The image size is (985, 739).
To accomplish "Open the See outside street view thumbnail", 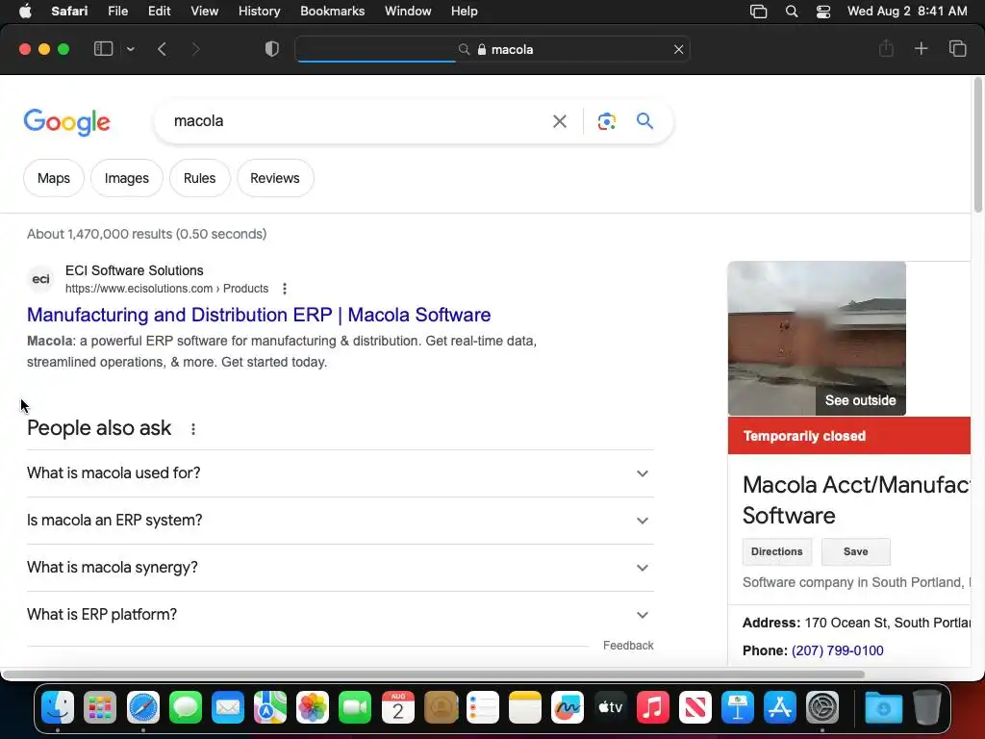I will pos(817,338).
